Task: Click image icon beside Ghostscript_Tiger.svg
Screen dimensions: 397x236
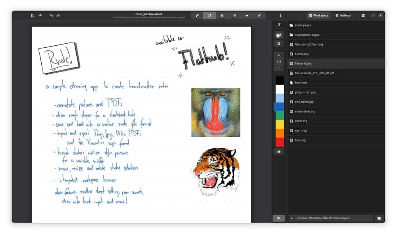Action: coord(291,44)
